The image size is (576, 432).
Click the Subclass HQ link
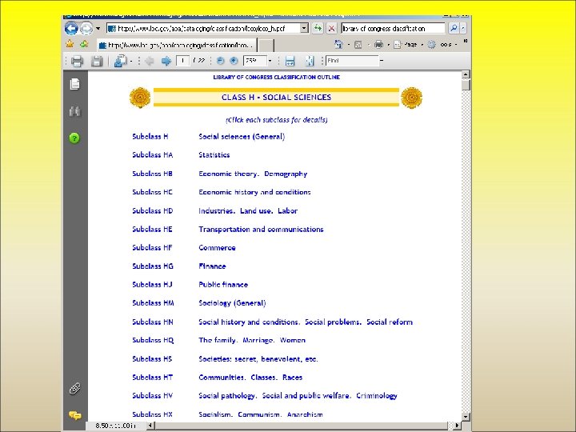click(153, 340)
